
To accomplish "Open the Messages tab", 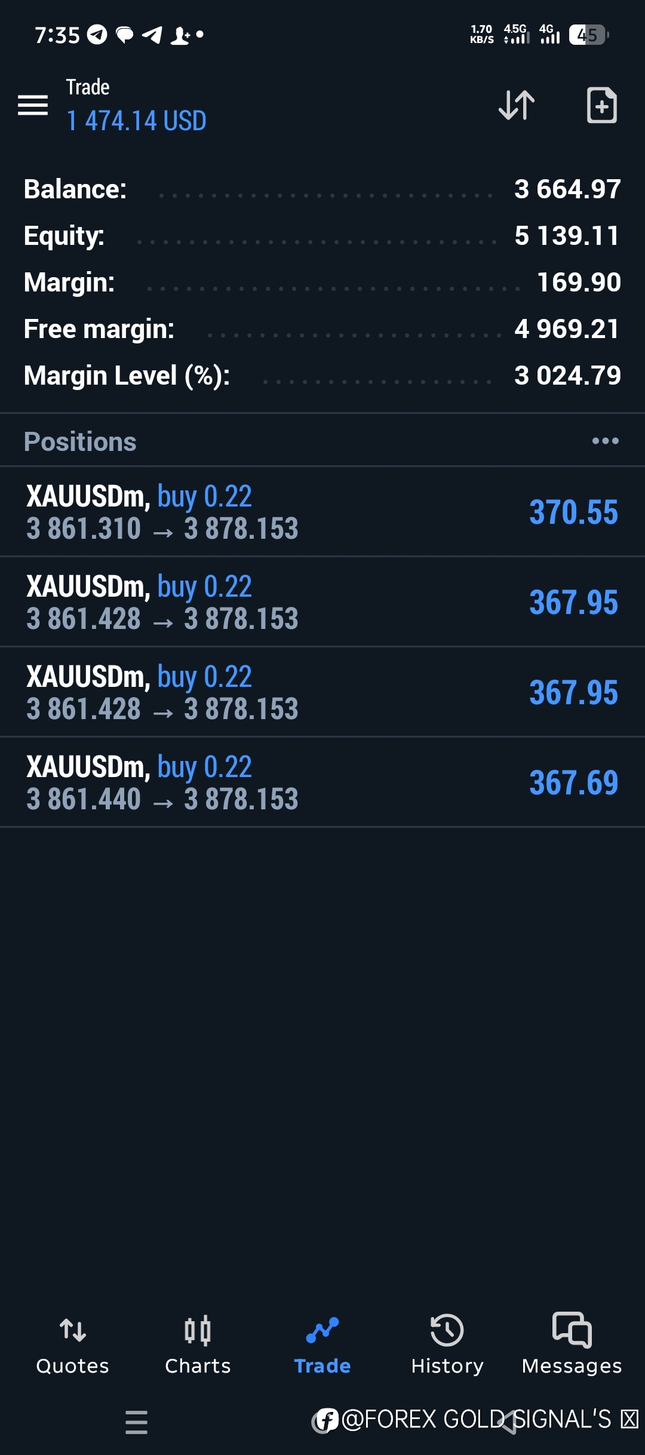I will pos(572,1344).
